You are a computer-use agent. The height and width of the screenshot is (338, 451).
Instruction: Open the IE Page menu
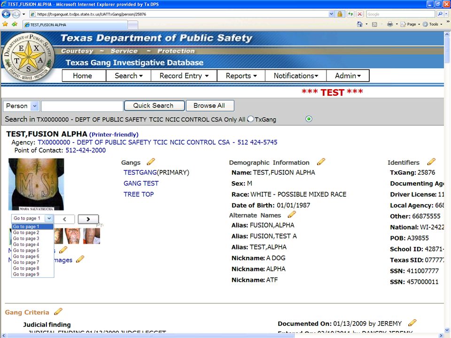coord(411,24)
